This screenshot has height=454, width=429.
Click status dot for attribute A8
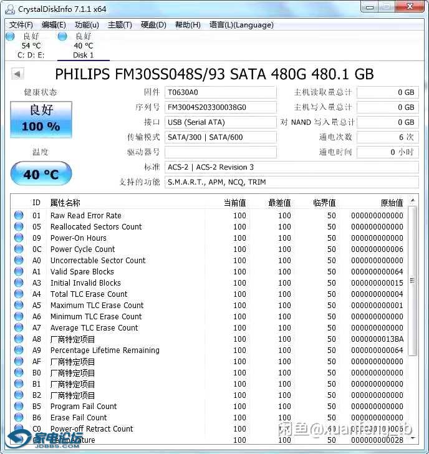tap(19, 339)
